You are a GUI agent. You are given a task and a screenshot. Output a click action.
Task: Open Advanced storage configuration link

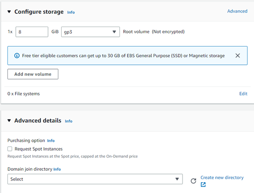pyautogui.click(x=237, y=11)
